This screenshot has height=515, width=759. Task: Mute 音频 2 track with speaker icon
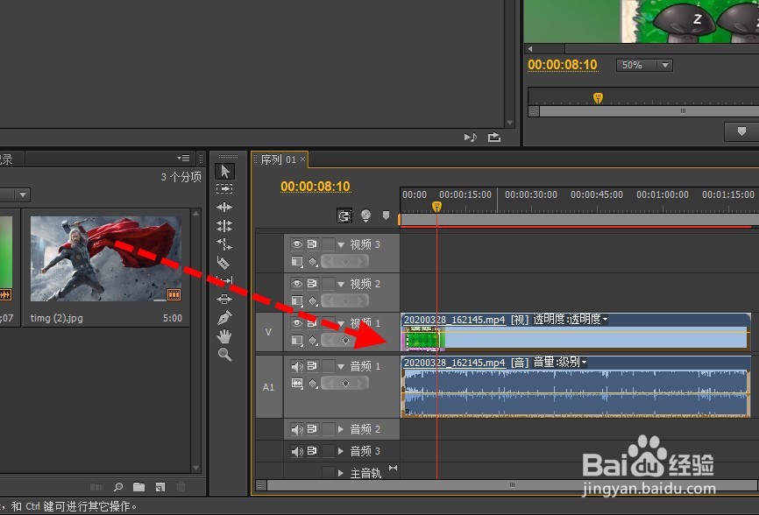[x=297, y=429]
